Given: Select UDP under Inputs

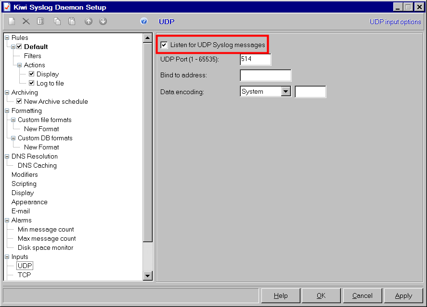Looking at the screenshot, I should (25, 266).
